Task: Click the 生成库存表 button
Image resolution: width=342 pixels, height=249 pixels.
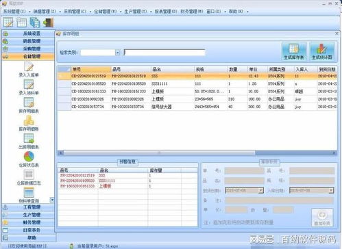Action: [x=294, y=51]
